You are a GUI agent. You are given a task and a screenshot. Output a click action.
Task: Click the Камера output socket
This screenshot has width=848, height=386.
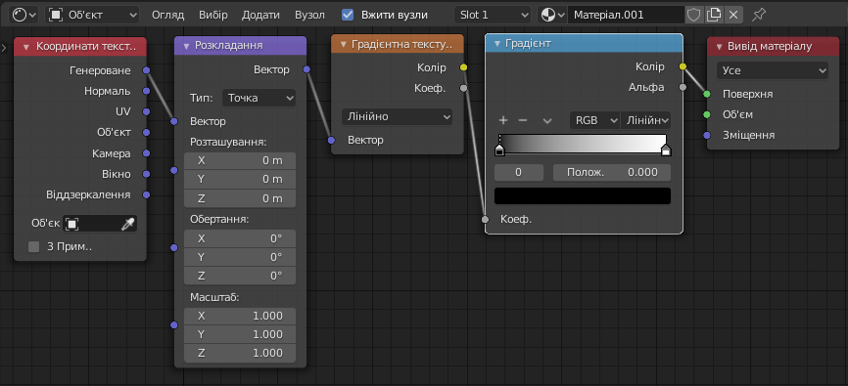coord(146,153)
